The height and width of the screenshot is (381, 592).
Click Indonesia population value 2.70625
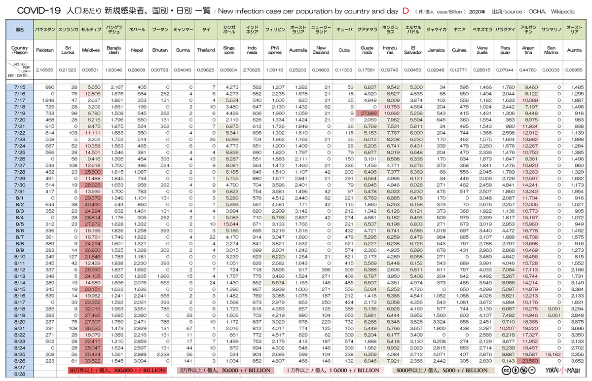252,71
